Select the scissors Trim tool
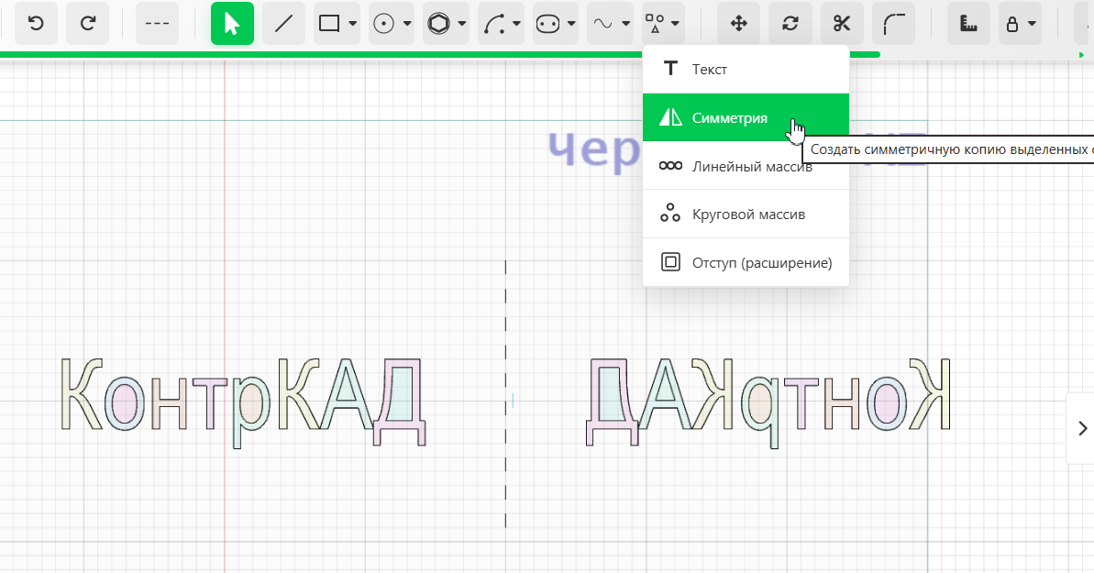Image resolution: width=1094 pixels, height=573 pixels. [x=842, y=24]
